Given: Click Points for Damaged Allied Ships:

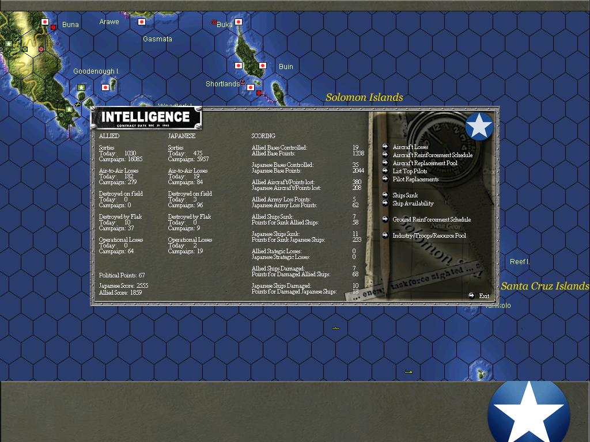Looking at the screenshot, I should [x=291, y=275].
